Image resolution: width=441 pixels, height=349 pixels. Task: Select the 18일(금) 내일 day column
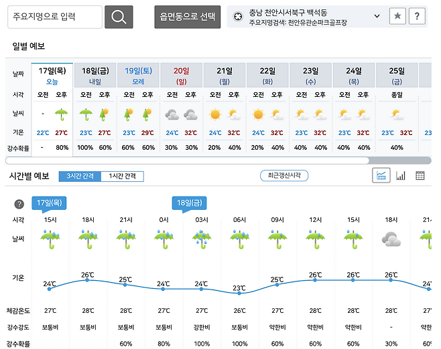tap(95, 75)
